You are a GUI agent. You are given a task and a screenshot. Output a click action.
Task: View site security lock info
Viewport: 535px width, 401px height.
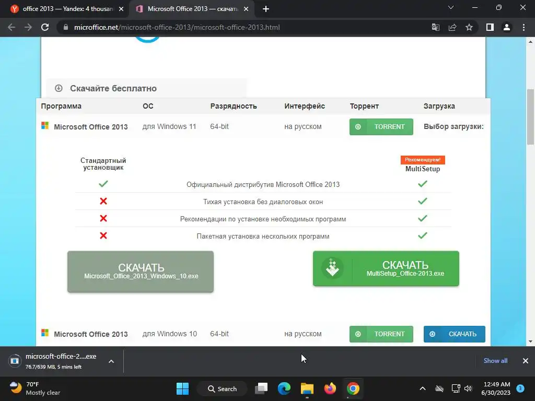click(66, 27)
